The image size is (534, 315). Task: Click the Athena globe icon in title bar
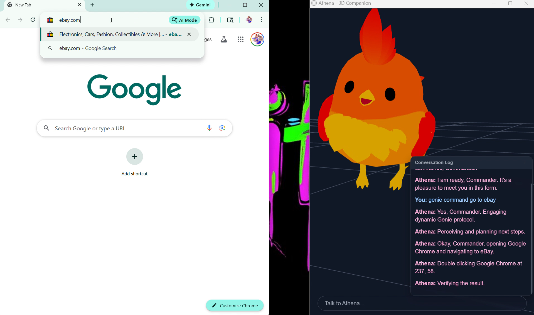tap(314, 3)
